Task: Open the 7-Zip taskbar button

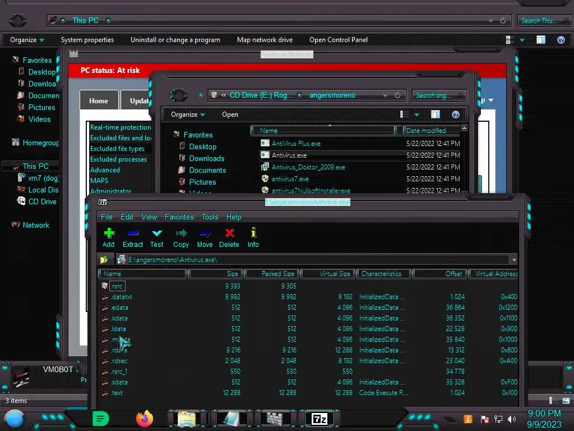Action: tap(319, 419)
